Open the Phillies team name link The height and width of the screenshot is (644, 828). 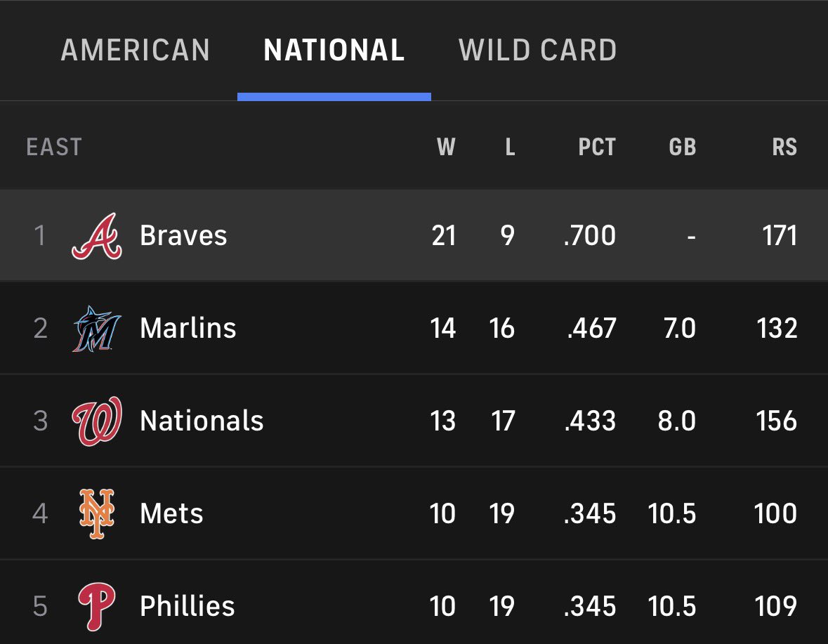[x=187, y=607]
